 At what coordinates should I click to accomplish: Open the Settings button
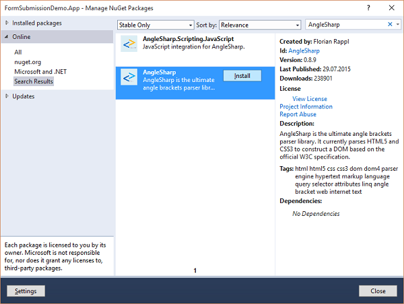pyautogui.click(x=26, y=291)
